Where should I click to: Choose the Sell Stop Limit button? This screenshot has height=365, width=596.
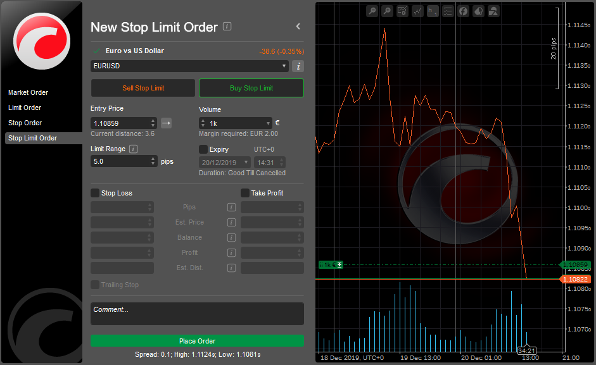click(x=143, y=88)
